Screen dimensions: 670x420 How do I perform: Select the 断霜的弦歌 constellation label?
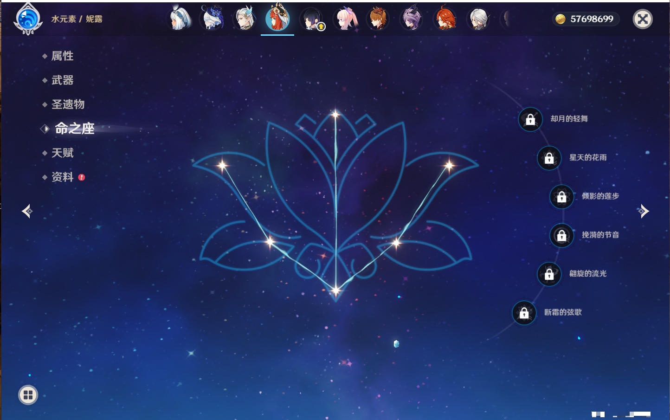coord(563,312)
